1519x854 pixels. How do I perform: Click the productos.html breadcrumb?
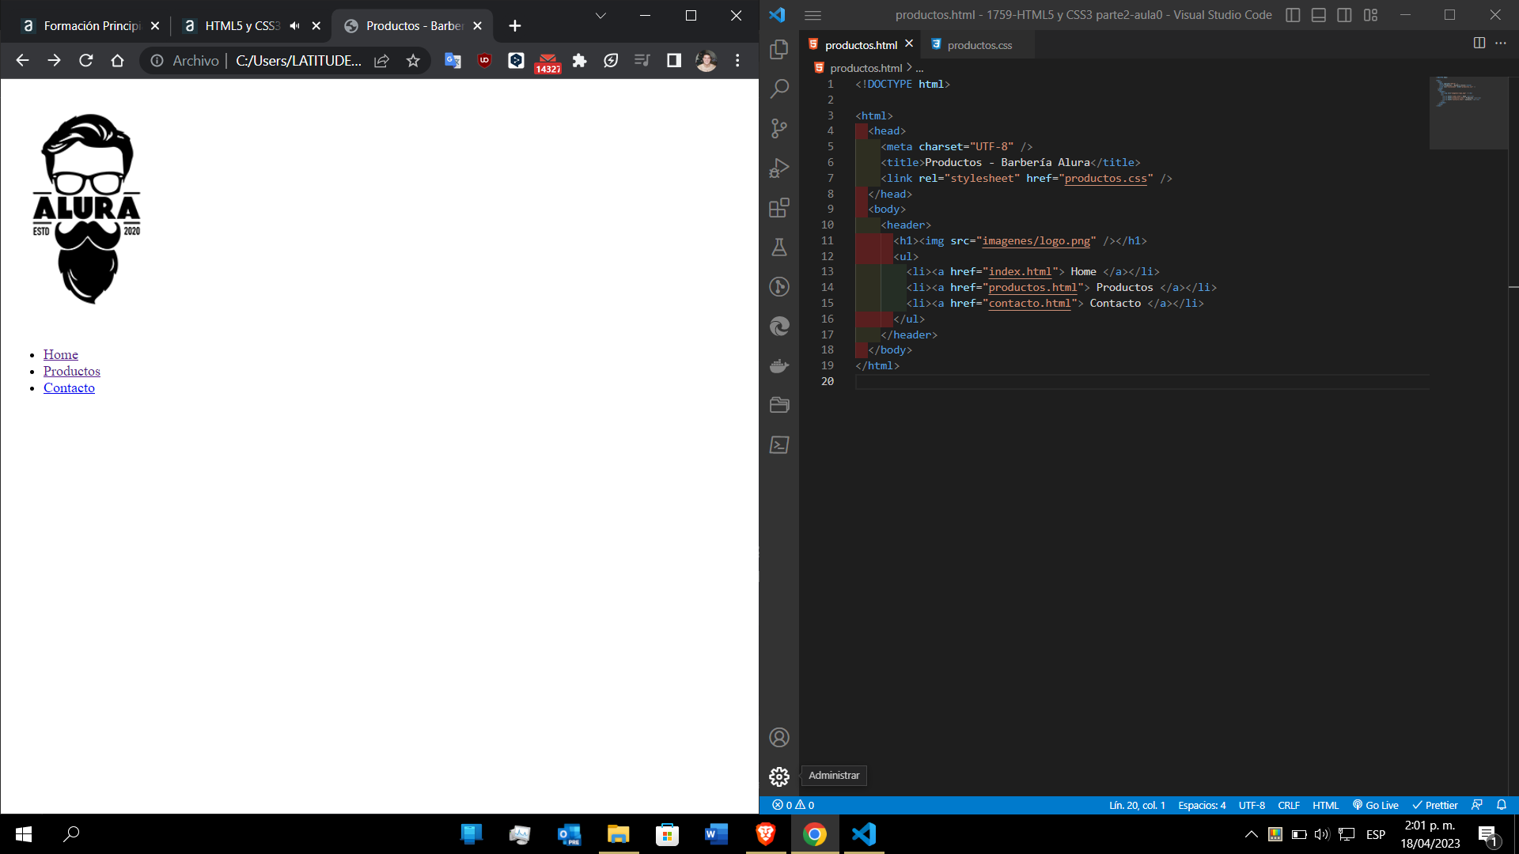coord(866,68)
